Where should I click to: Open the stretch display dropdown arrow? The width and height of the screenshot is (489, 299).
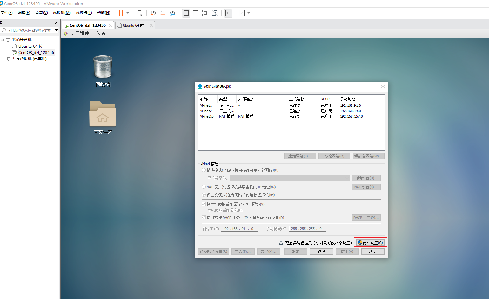249,13
